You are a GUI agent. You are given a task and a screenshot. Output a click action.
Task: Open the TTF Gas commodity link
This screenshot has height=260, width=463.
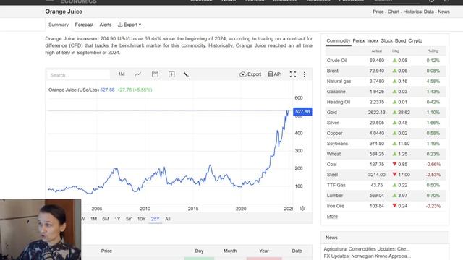coord(336,185)
